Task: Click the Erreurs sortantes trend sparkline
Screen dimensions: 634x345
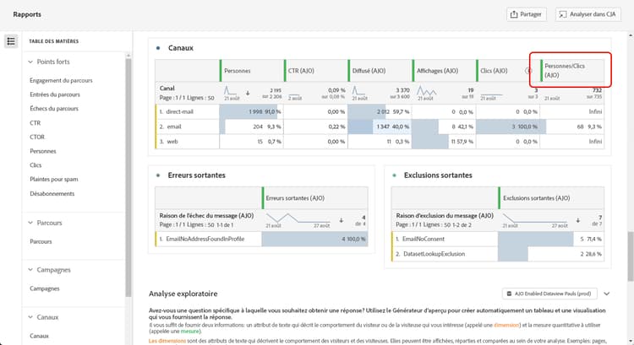Action: click(298, 218)
